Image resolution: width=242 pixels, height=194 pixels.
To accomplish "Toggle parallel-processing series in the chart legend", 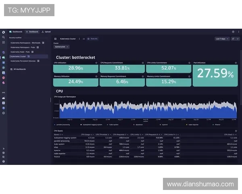I will point(62,125).
